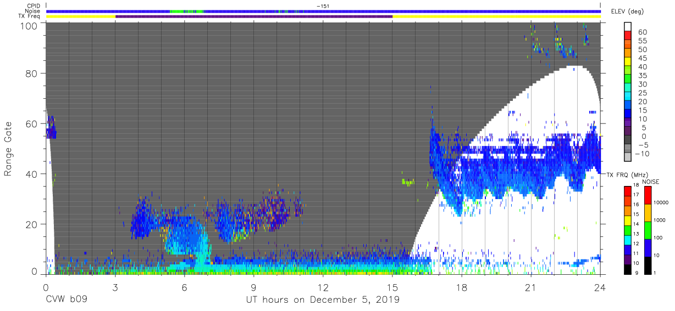675x311 pixels.
Task: Click the 100 label on NOISE legend
Action: coord(657,238)
